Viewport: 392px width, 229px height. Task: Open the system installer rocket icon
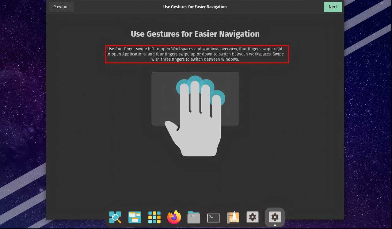233,217
